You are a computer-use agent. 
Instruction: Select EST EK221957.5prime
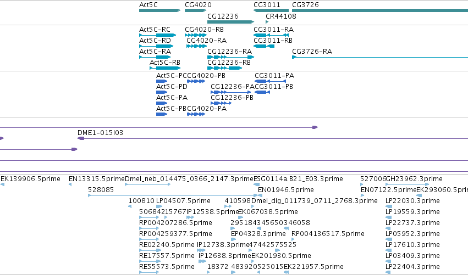coord(286,273)
